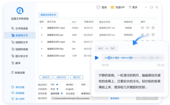The image size is (170, 105).
Task: Open 翻译 in the sidebar
Action: tap(16, 63)
